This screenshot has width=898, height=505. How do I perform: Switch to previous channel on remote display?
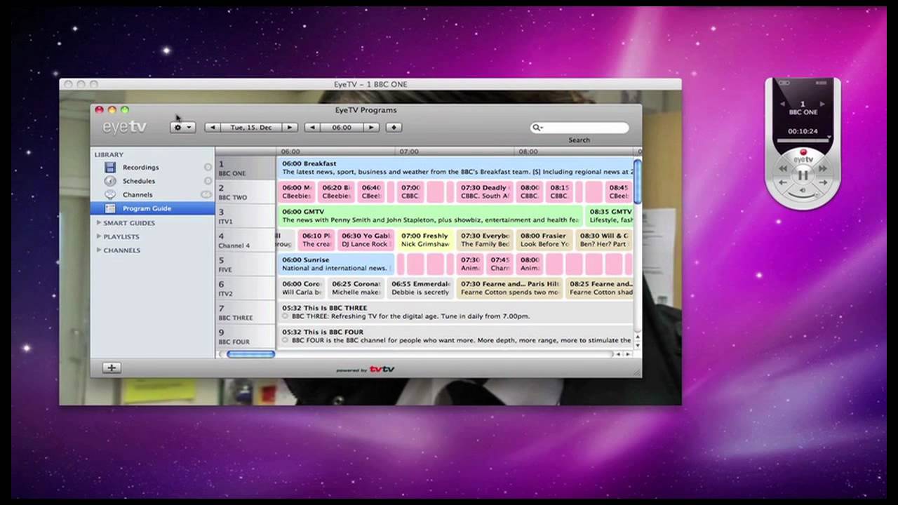(783, 104)
